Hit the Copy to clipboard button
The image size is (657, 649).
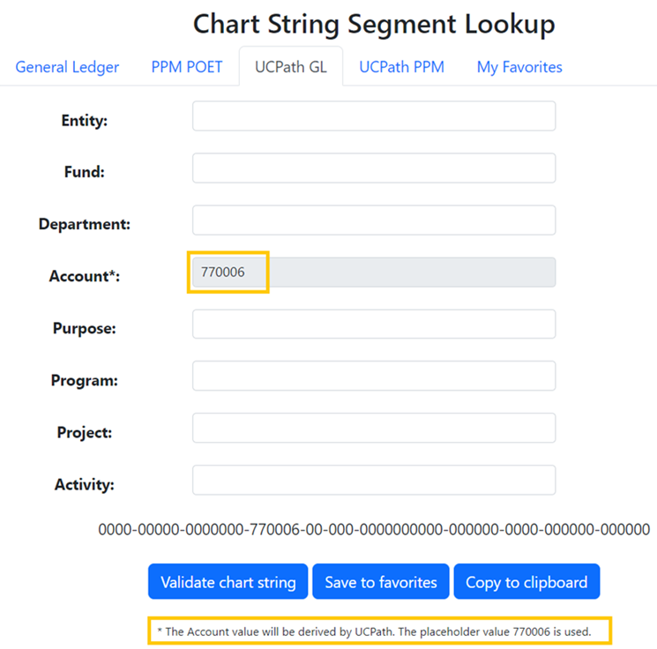click(526, 582)
